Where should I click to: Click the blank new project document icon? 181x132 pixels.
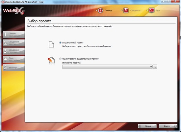tap(51, 44)
